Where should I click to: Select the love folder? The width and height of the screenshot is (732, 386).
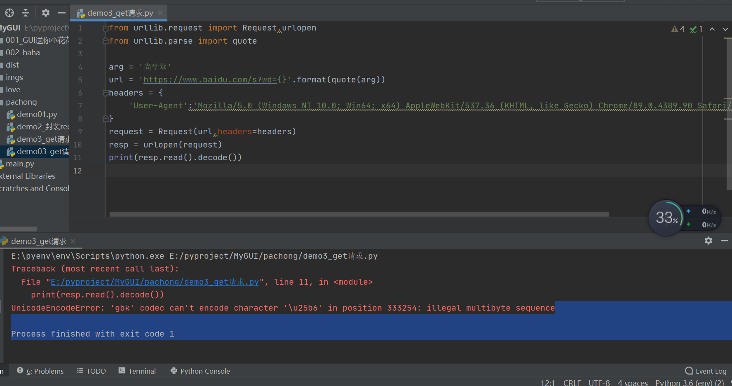(x=13, y=89)
